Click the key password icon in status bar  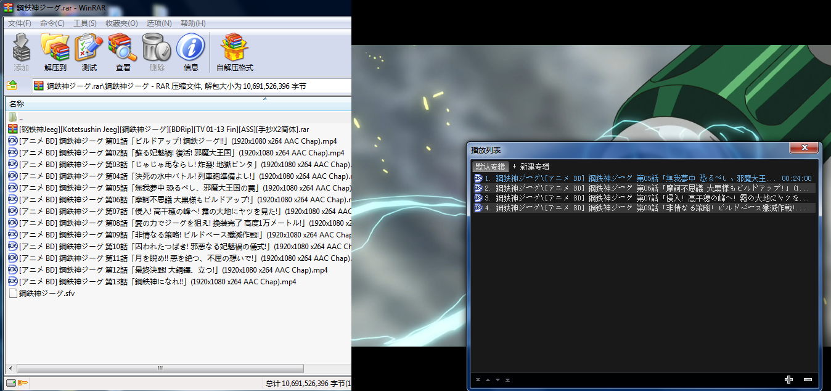(23, 383)
